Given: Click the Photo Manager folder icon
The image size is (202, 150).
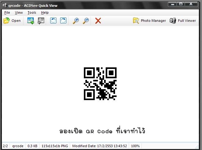Looking at the screenshot, I should [136, 21].
